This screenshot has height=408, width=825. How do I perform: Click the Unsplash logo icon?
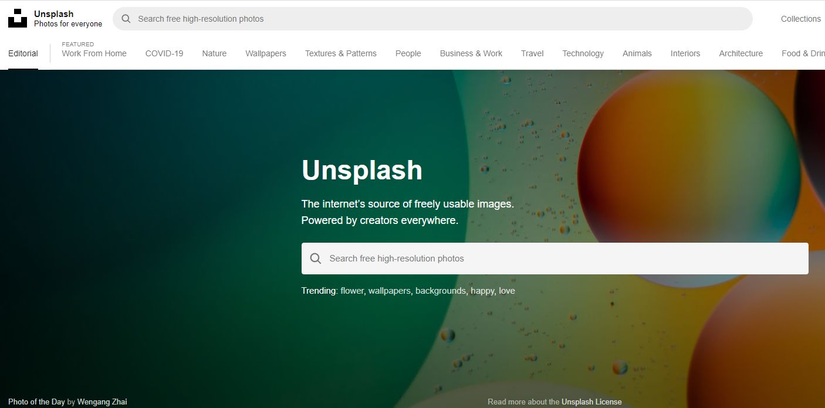[x=18, y=18]
